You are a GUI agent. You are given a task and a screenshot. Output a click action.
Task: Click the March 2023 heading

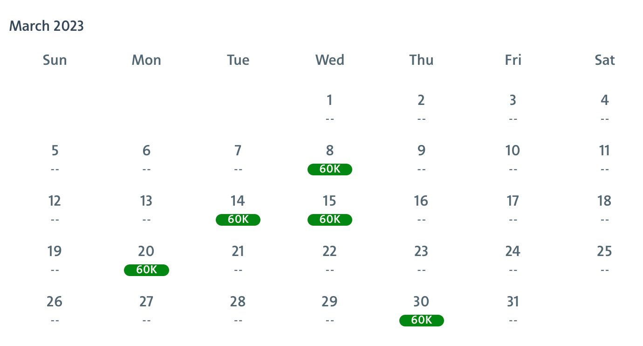(46, 26)
